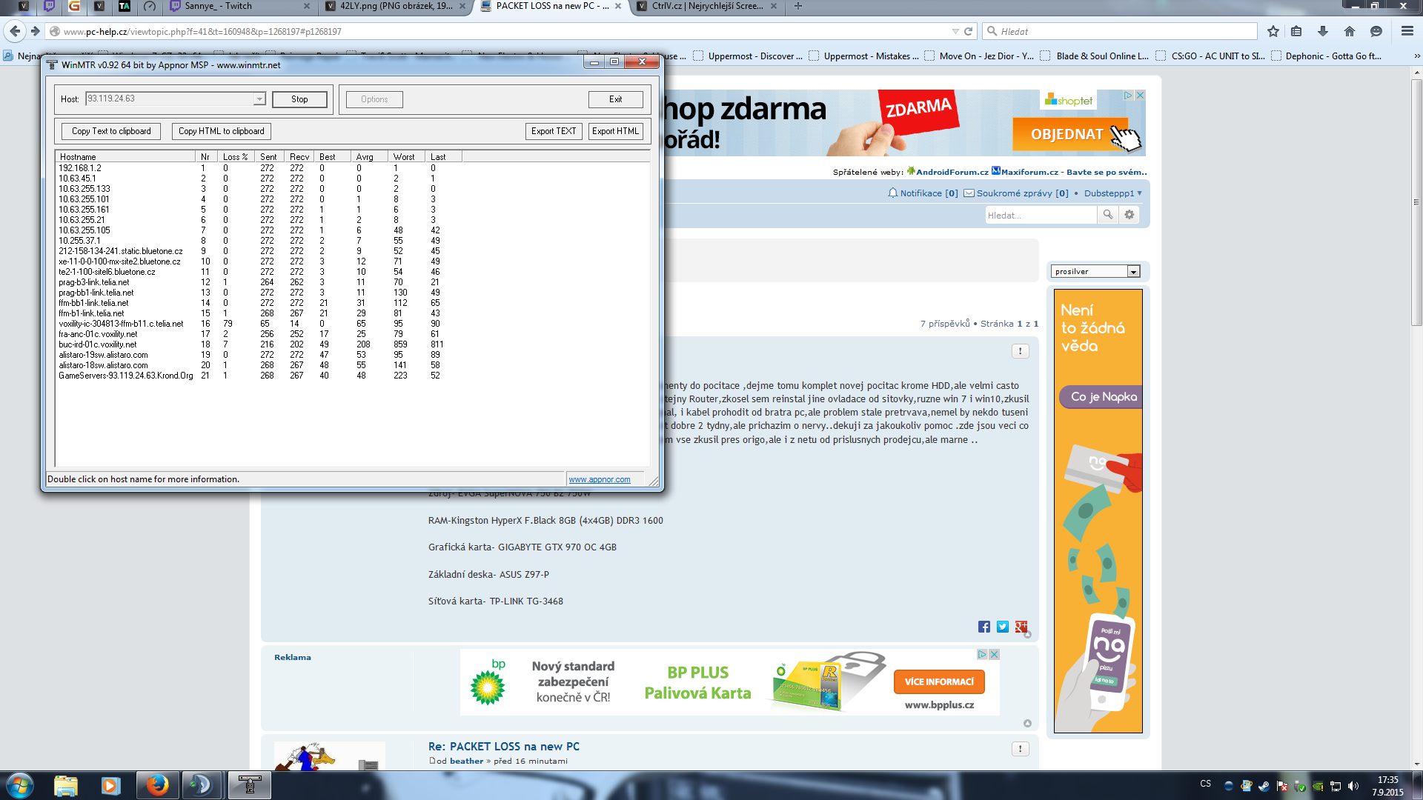Open the forum advanced search gear icon
The height and width of the screenshot is (800, 1423).
coord(1129,215)
